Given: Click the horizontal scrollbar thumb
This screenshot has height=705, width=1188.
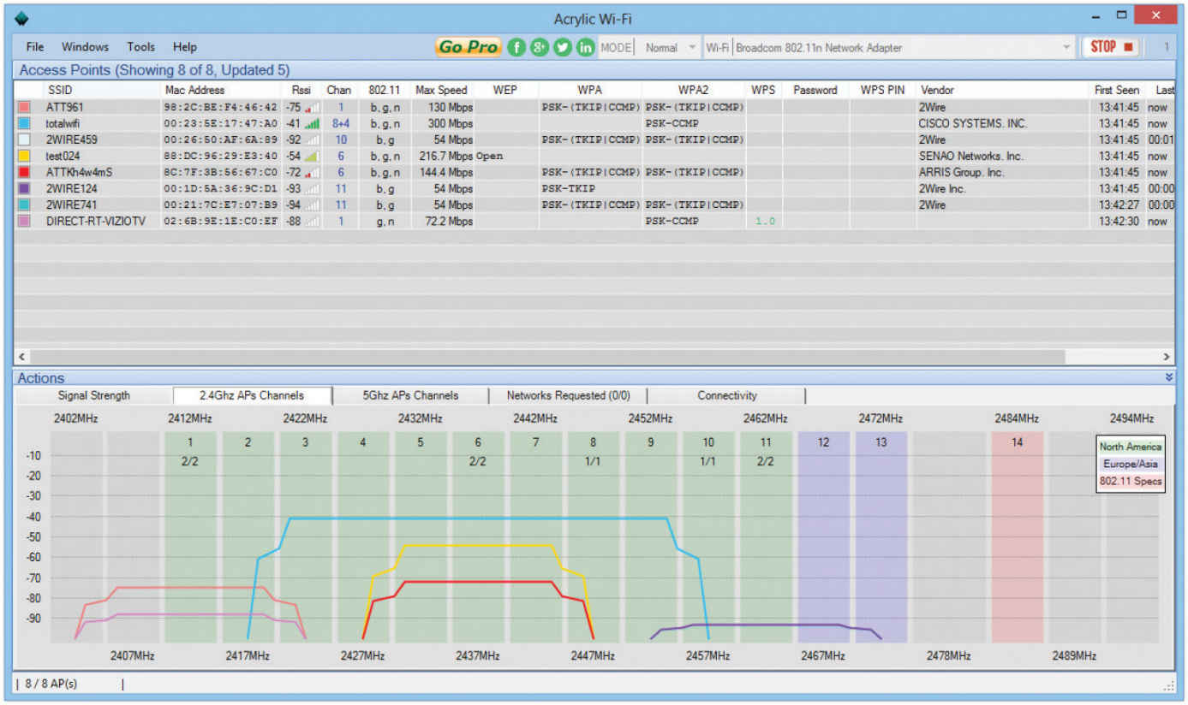Looking at the screenshot, I should [548, 356].
